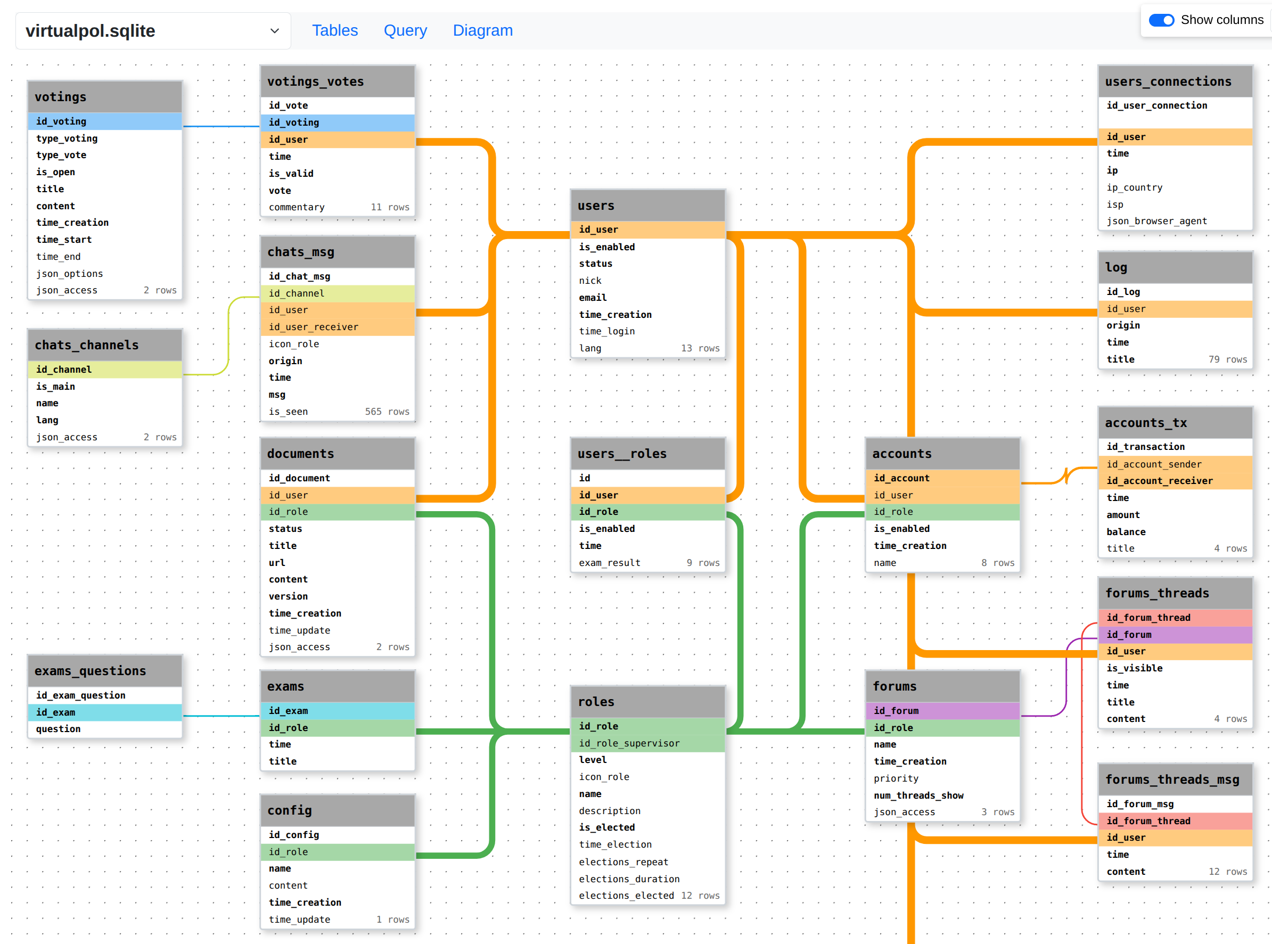Select the documents table header
This screenshot has width=1272, height=944.
point(337,454)
